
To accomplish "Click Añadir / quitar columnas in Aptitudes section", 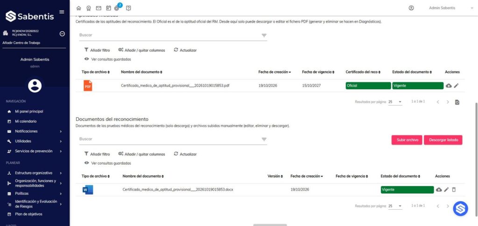I will [x=141, y=50].
